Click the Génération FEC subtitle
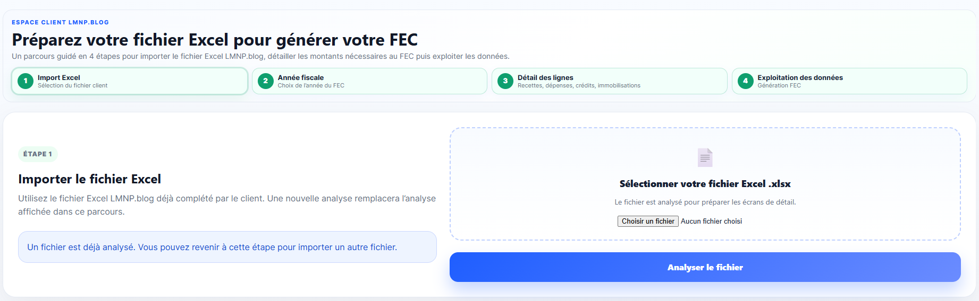This screenshot has width=979, height=301. 779,86
